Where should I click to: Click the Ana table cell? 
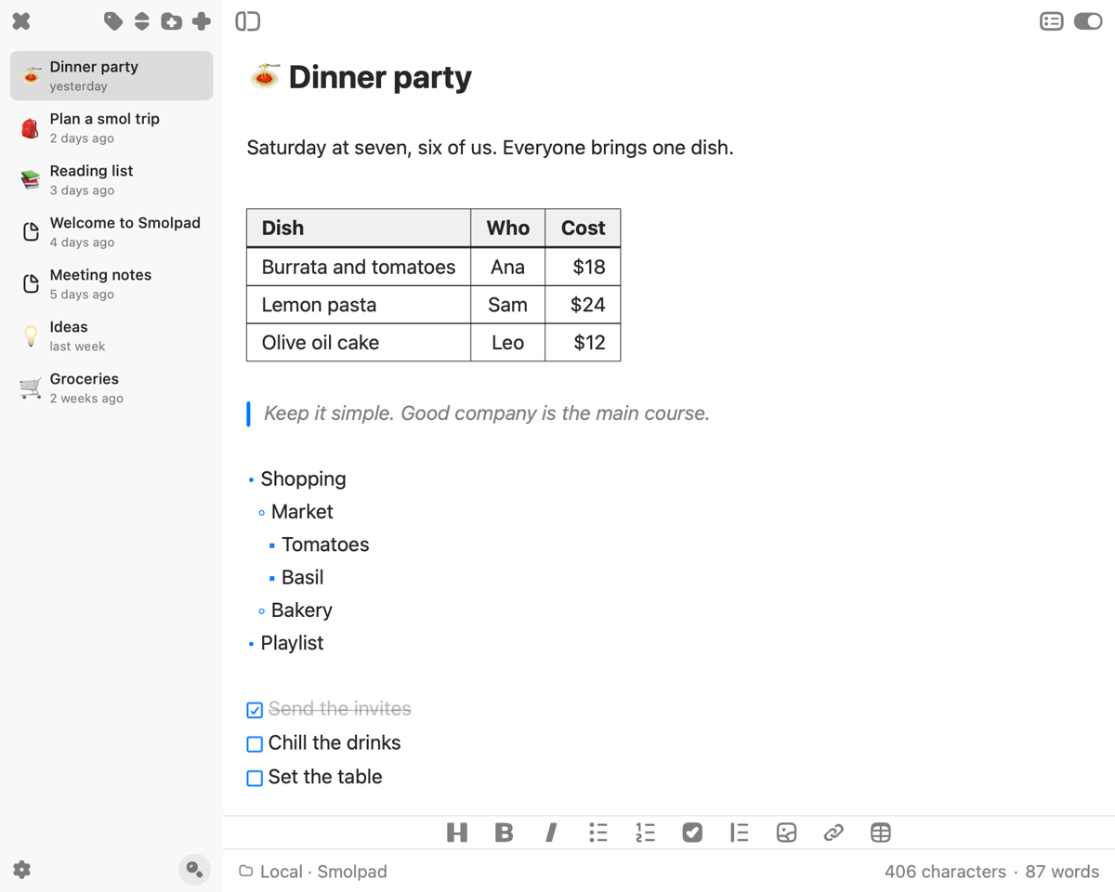point(508,267)
